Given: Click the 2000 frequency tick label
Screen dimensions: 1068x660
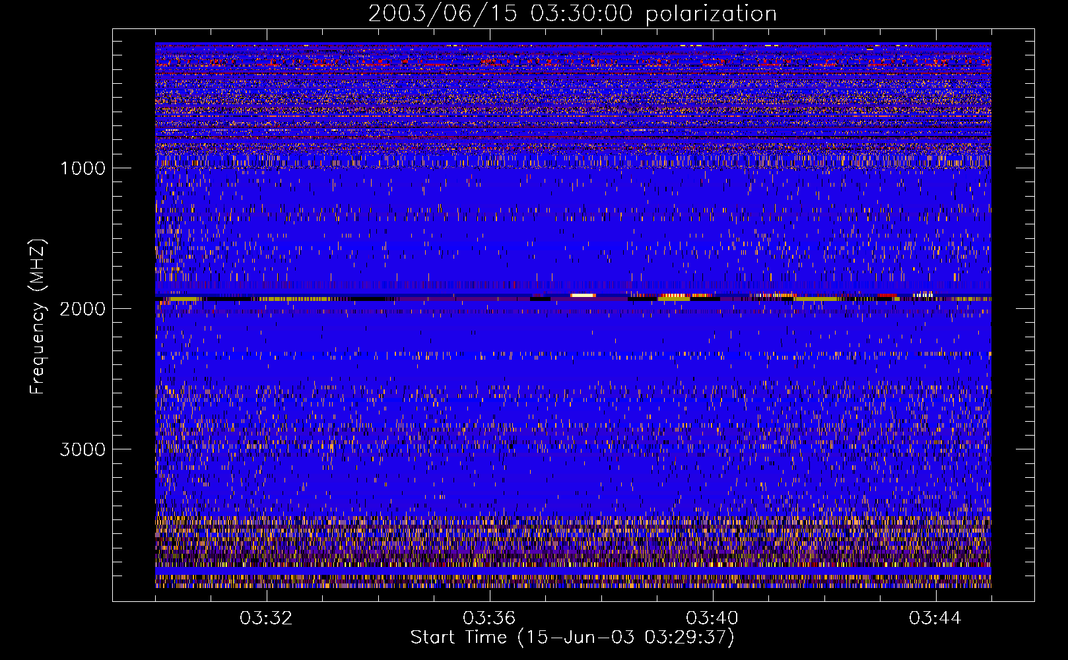Looking at the screenshot, I should pos(83,309).
